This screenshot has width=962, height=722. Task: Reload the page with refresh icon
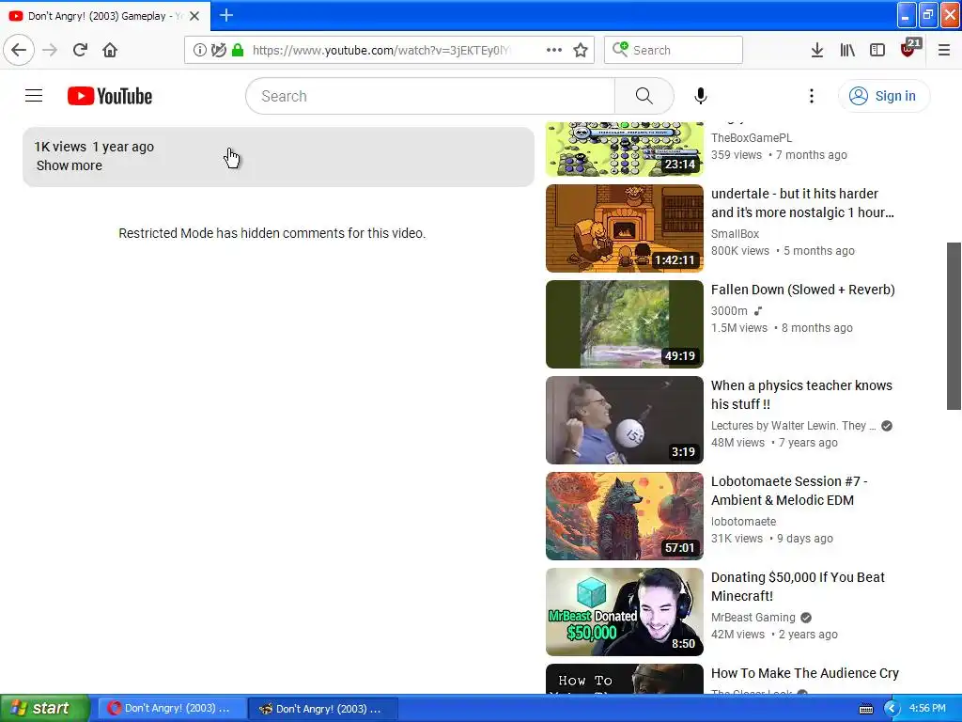[x=81, y=50]
